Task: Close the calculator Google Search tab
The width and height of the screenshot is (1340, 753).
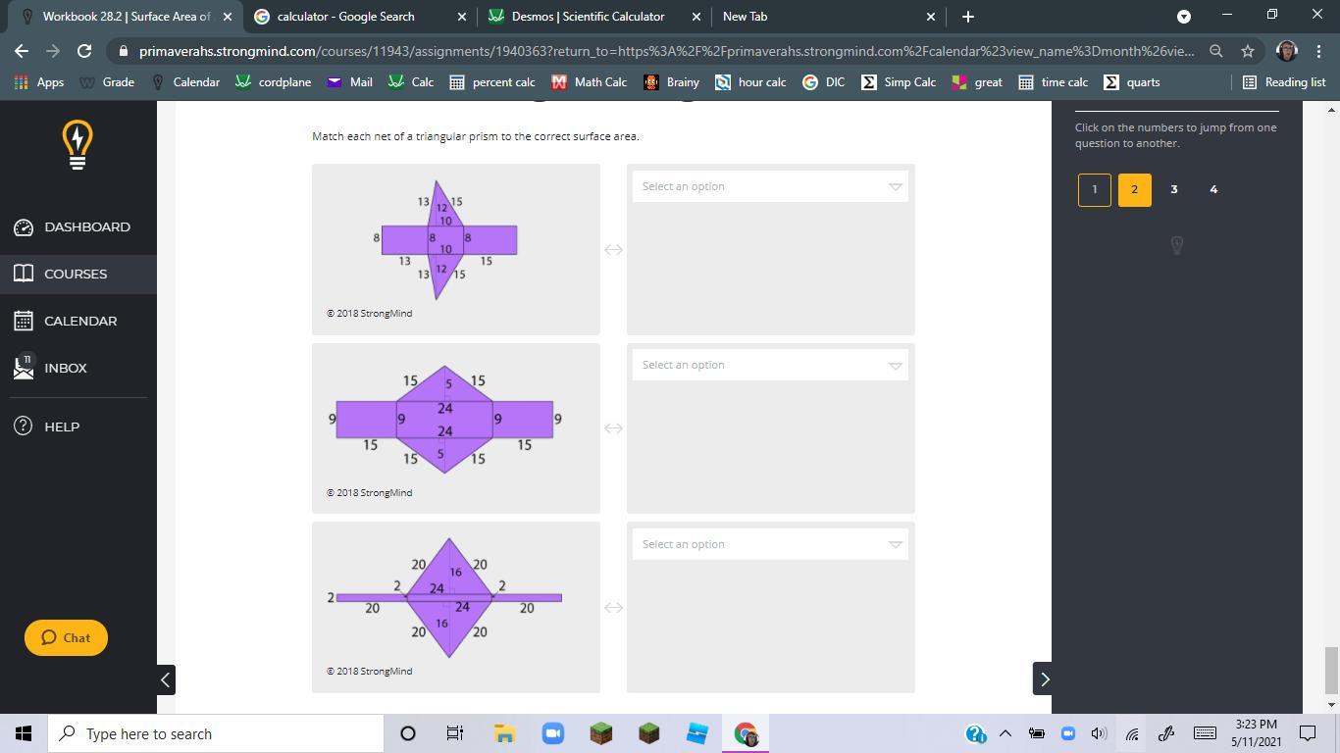Action: click(x=463, y=17)
